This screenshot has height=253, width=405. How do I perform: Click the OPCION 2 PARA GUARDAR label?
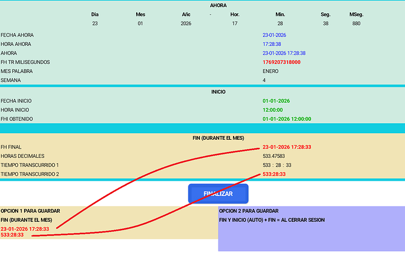(249, 211)
